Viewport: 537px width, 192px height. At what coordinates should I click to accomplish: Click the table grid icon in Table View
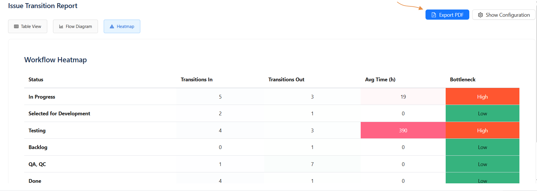click(x=16, y=27)
